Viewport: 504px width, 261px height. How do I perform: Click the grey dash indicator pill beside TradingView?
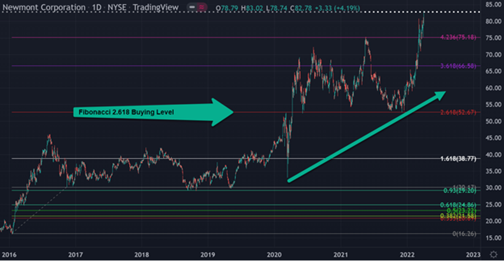coord(192,7)
